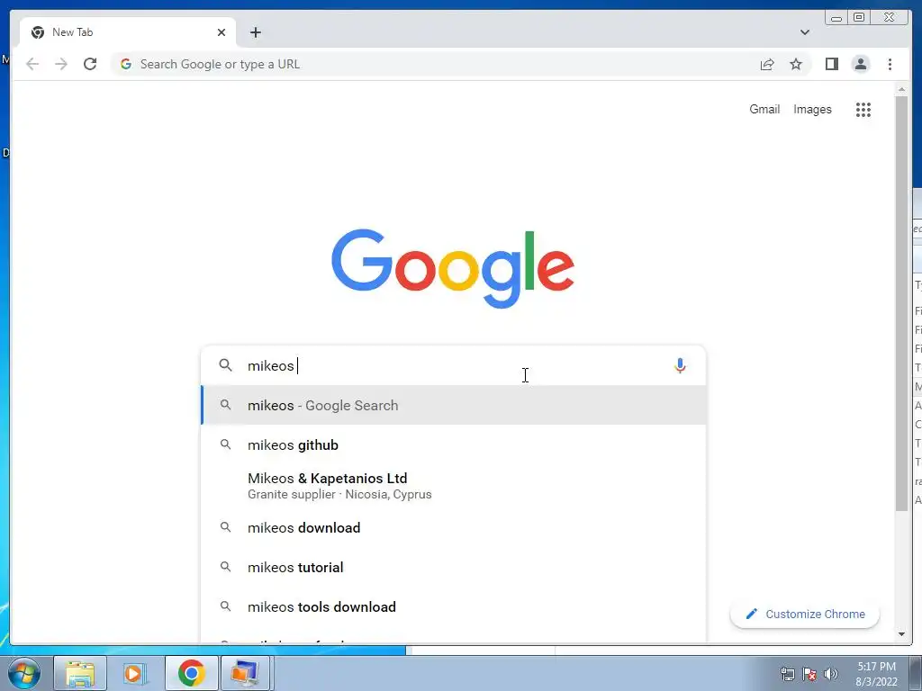
Task: Click the virtual machine taskbar icon
Action: pos(246,673)
